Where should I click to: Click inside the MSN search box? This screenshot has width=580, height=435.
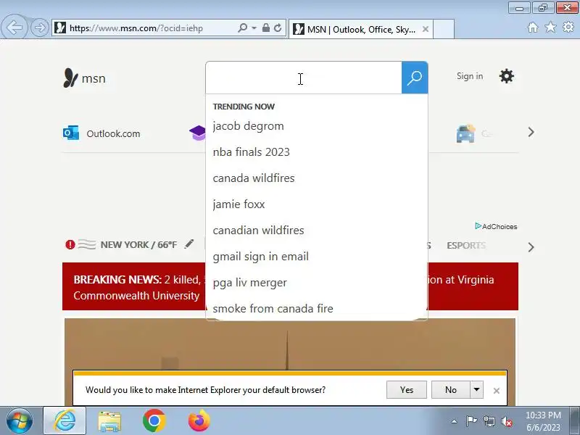pos(304,78)
